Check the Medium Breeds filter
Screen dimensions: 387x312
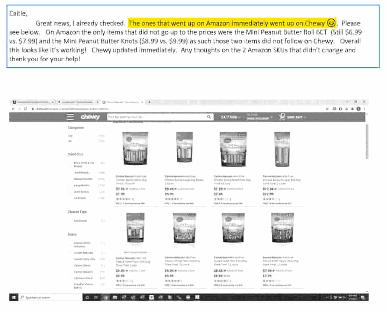click(x=70, y=179)
